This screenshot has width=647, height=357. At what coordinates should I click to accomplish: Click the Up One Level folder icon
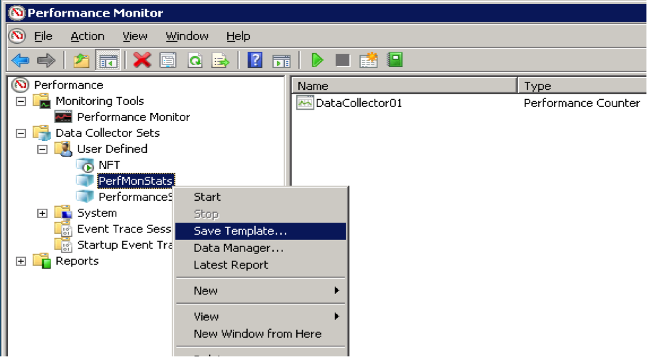point(81,60)
